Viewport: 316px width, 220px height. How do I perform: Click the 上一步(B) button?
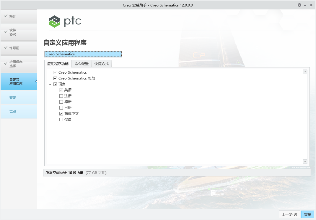289,214
